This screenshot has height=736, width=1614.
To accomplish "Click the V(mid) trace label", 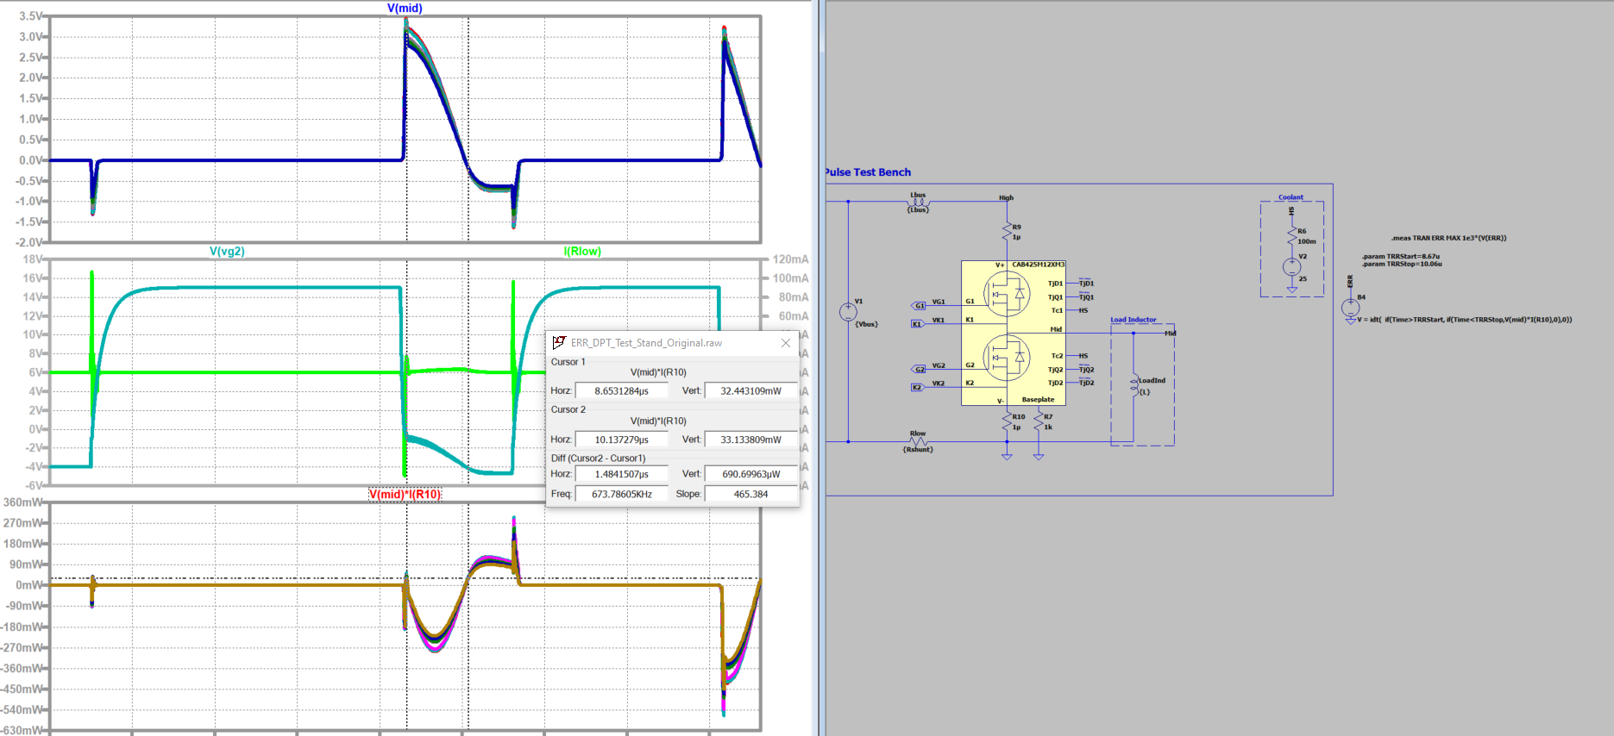I will pos(405,8).
